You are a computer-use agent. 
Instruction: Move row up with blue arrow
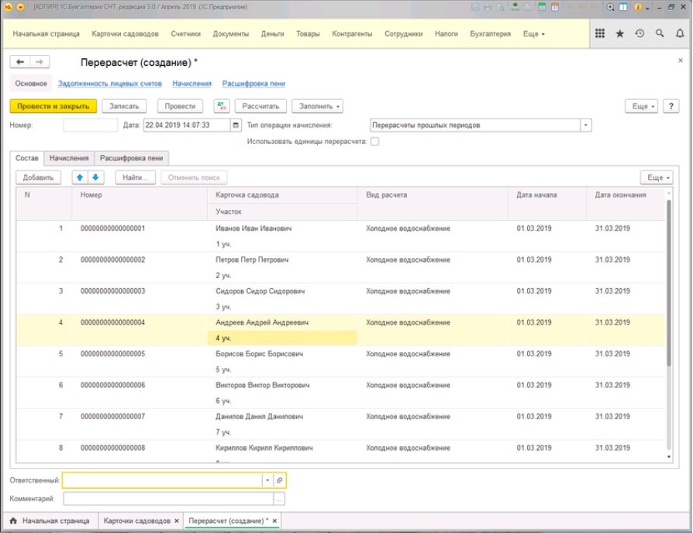coord(79,177)
